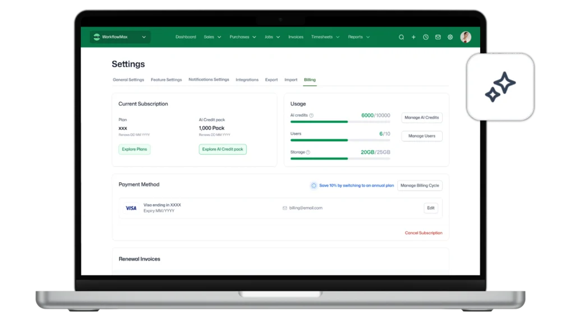Open the clock timer icon

[x=425, y=37]
